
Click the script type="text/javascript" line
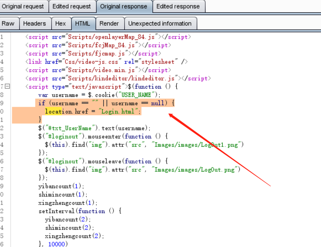coord(102,86)
